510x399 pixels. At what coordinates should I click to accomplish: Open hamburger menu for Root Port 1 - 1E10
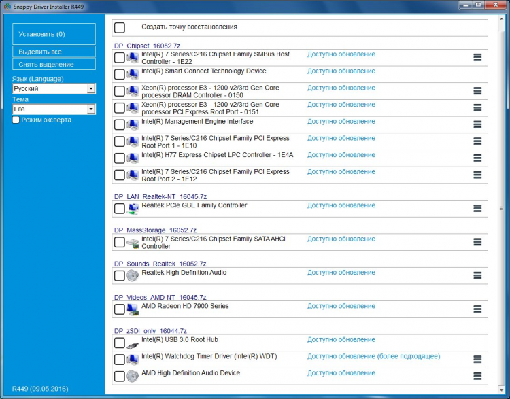(477, 141)
